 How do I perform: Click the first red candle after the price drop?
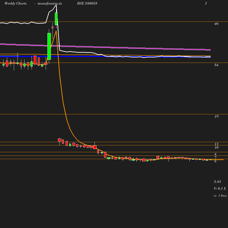pos(60,140)
